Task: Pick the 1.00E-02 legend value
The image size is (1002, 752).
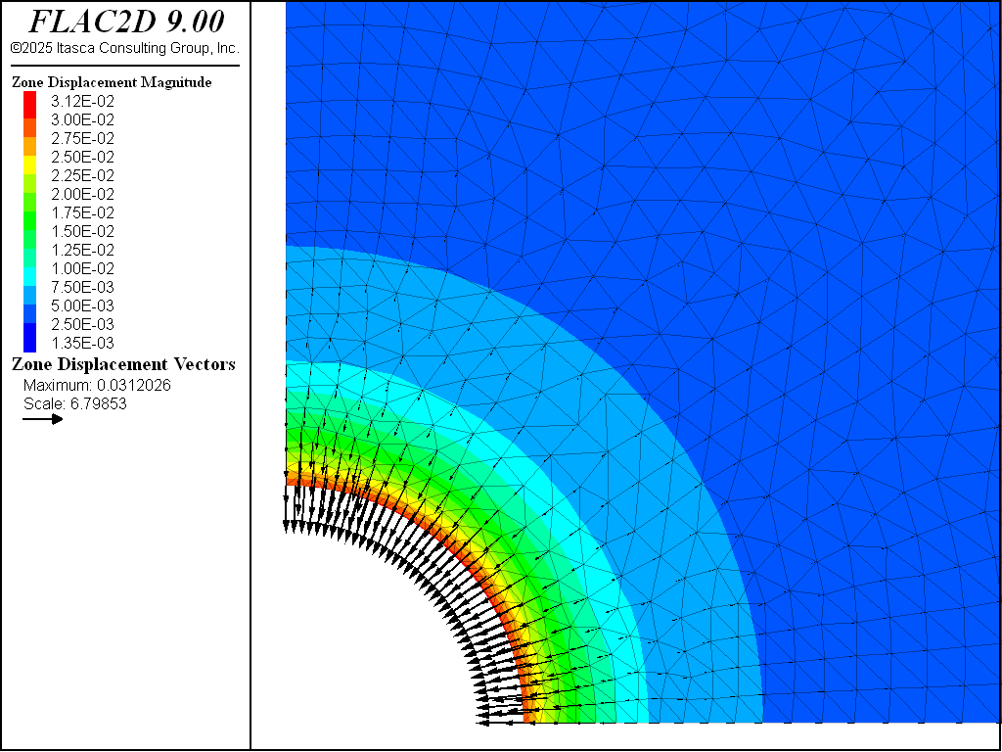Action: coord(82,268)
